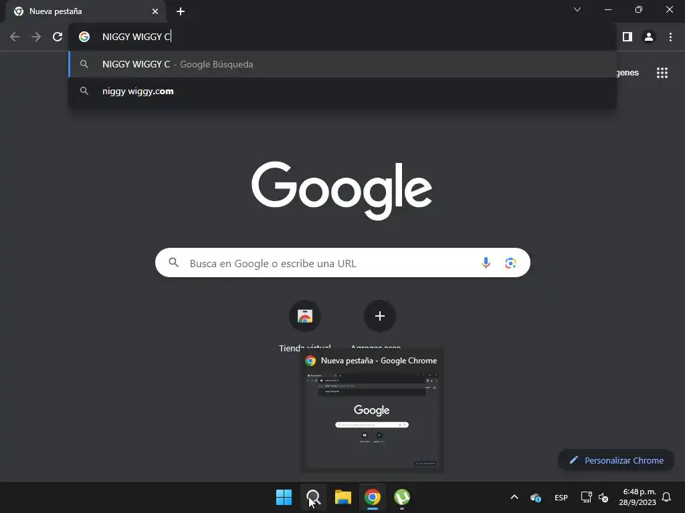The image size is (685, 513).
Task: Open the cloud sync tray icon
Action: 536,497
